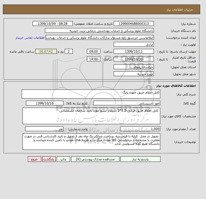Click the goods specification text box
Viewport: 206px width, 199px height.
91,116
